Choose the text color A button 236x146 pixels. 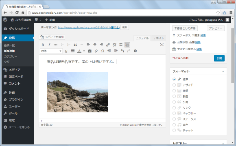pos(79,51)
